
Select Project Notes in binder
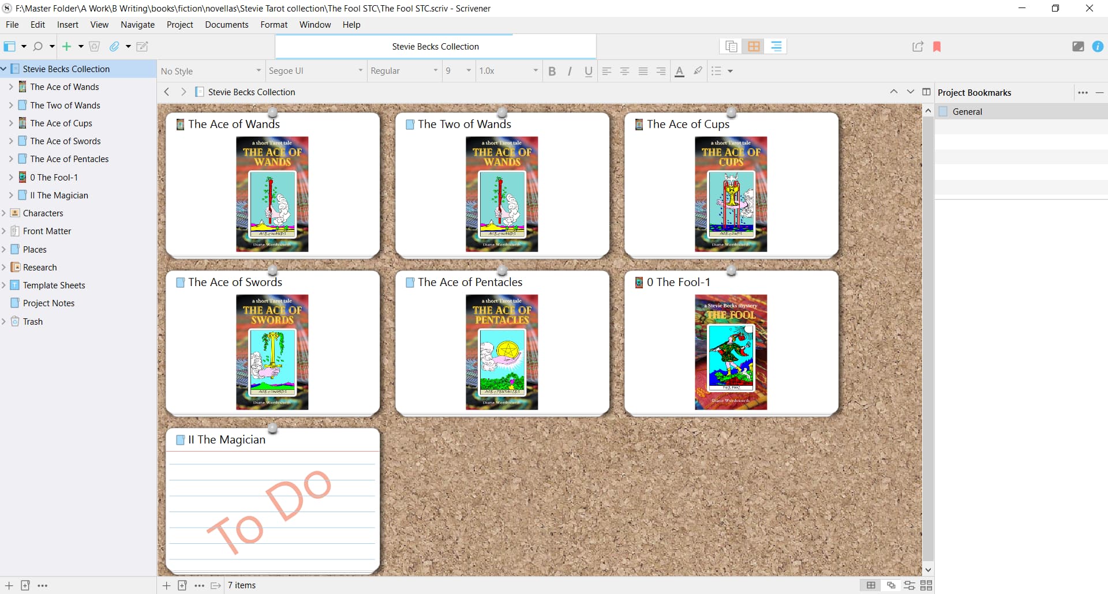click(x=49, y=303)
